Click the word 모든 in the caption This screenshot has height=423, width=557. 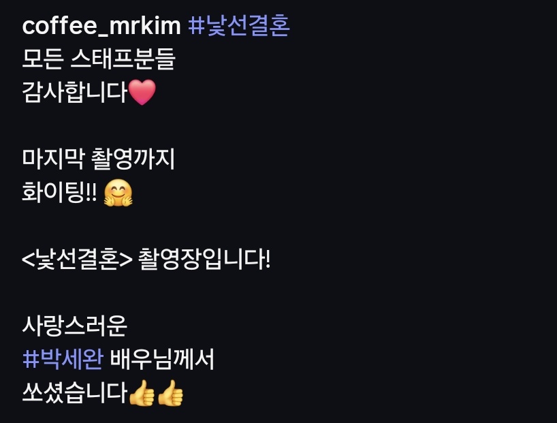(x=43, y=59)
